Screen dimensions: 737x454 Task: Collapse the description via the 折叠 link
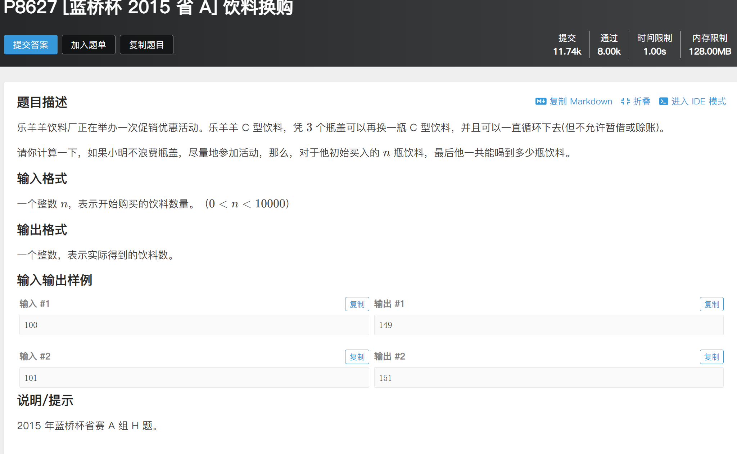(642, 102)
